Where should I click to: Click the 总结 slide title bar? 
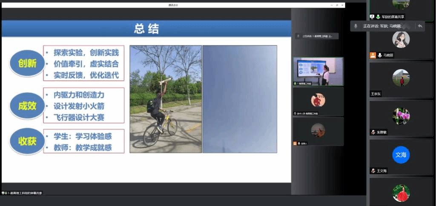click(x=146, y=29)
